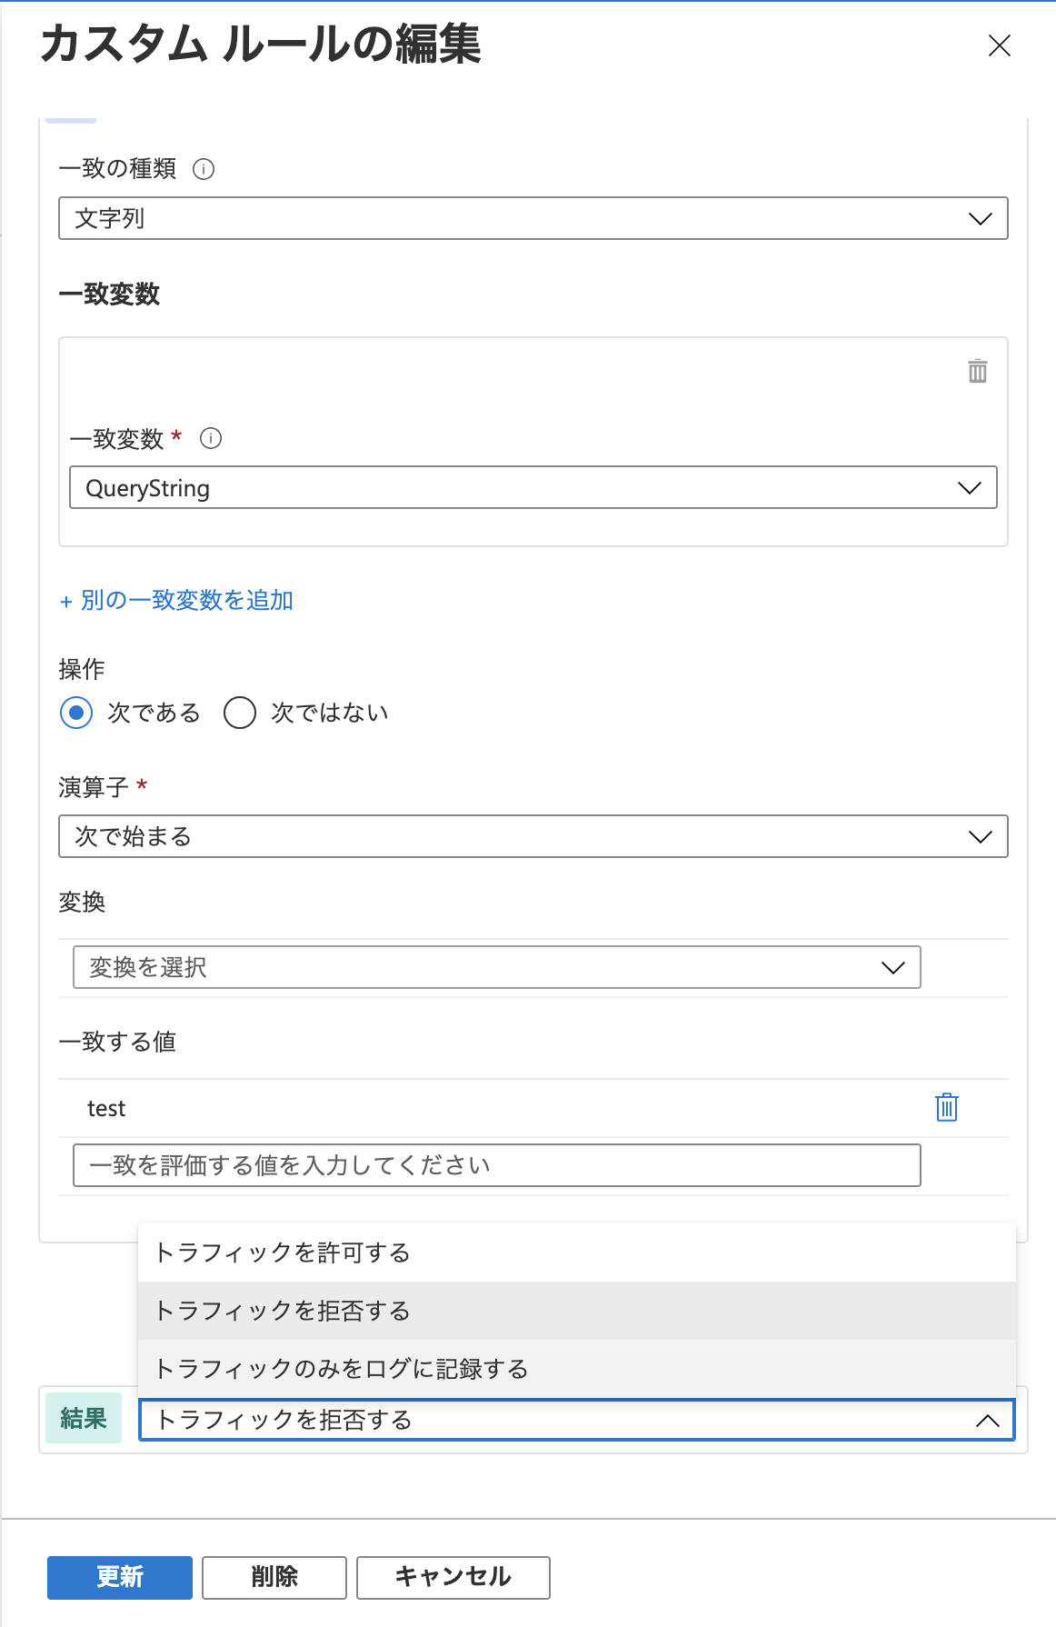Expand the 次で始まる operator dropdown
Image resolution: width=1056 pixels, height=1627 pixels.
[533, 836]
